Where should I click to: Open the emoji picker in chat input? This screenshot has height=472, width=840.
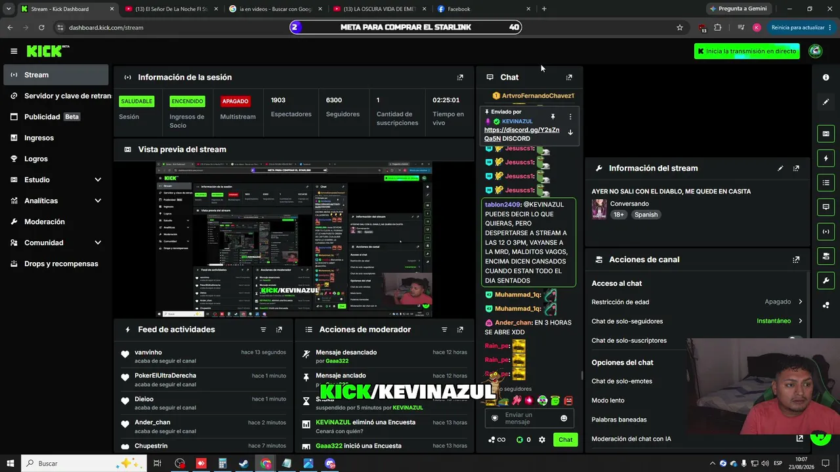(x=564, y=418)
